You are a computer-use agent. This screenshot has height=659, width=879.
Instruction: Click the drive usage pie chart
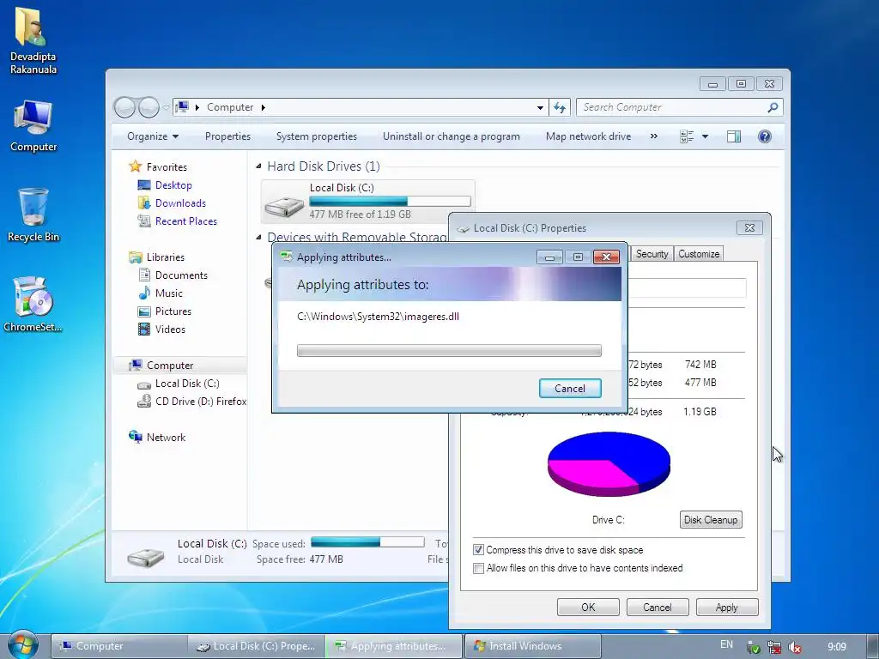click(609, 463)
